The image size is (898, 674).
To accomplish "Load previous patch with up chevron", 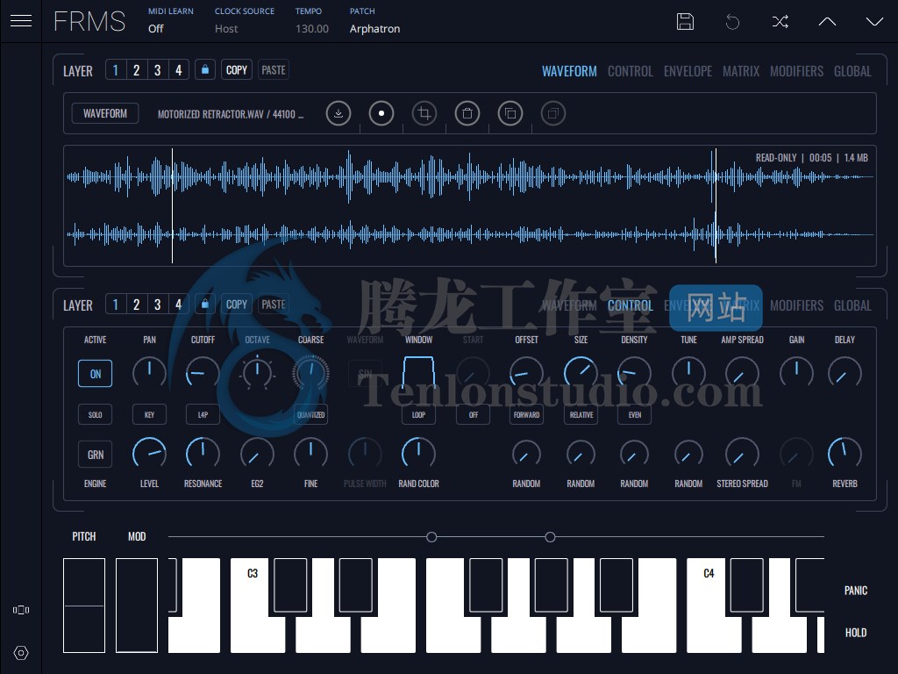I will (x=827, y=22).
